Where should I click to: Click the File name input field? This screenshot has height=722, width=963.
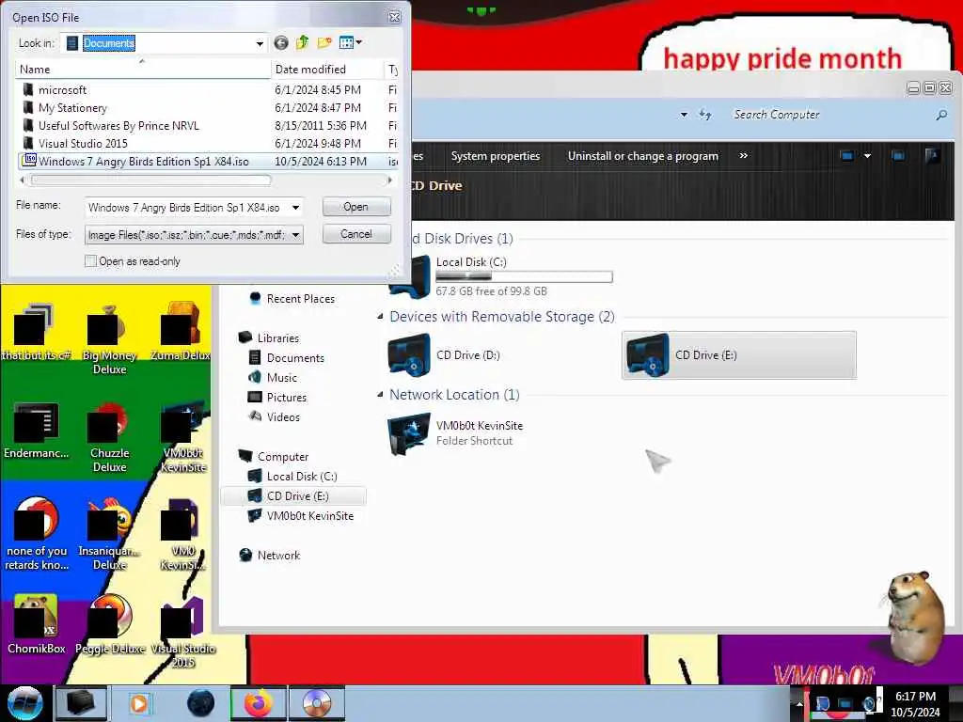click(x=187, y=208)
